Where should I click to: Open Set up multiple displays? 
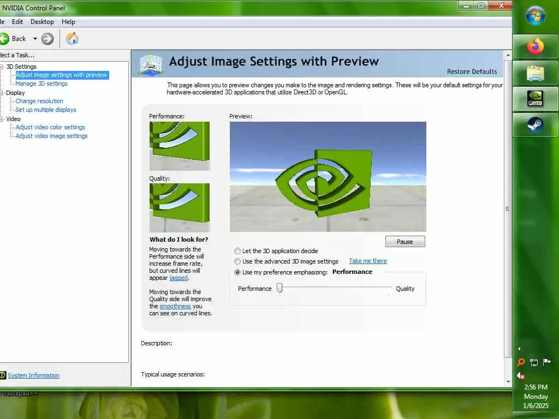coord(46,110)
